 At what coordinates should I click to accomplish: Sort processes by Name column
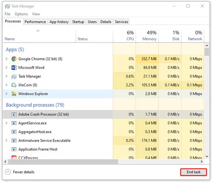pos(39,36)
